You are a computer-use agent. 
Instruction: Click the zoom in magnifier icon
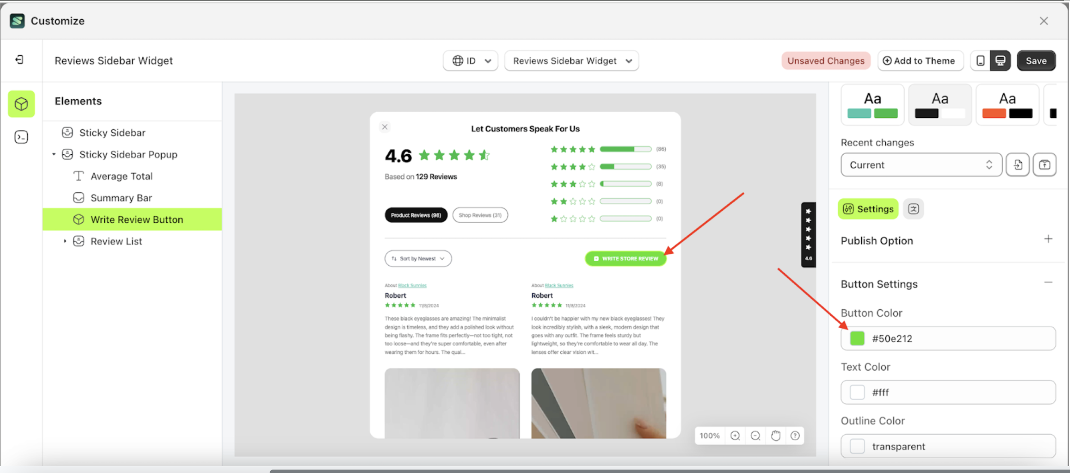(x=735, y=436)
